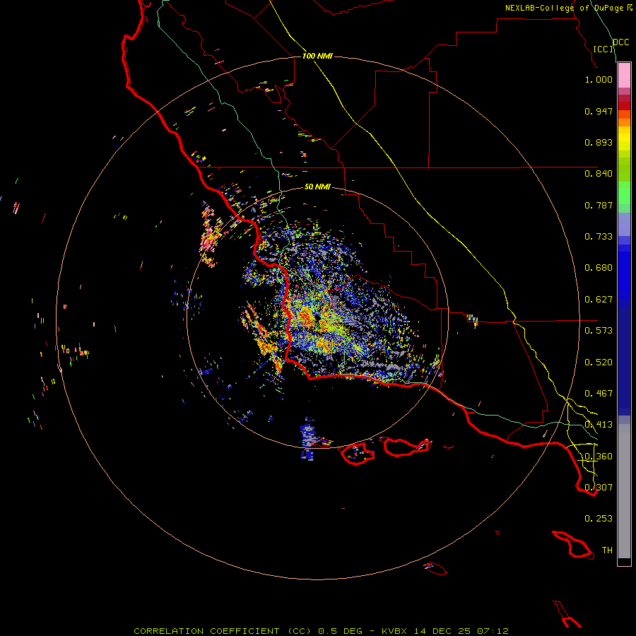This screenshot has height=636, width=636.
Task: Click the 0.253 scale value
Action: 599,519
